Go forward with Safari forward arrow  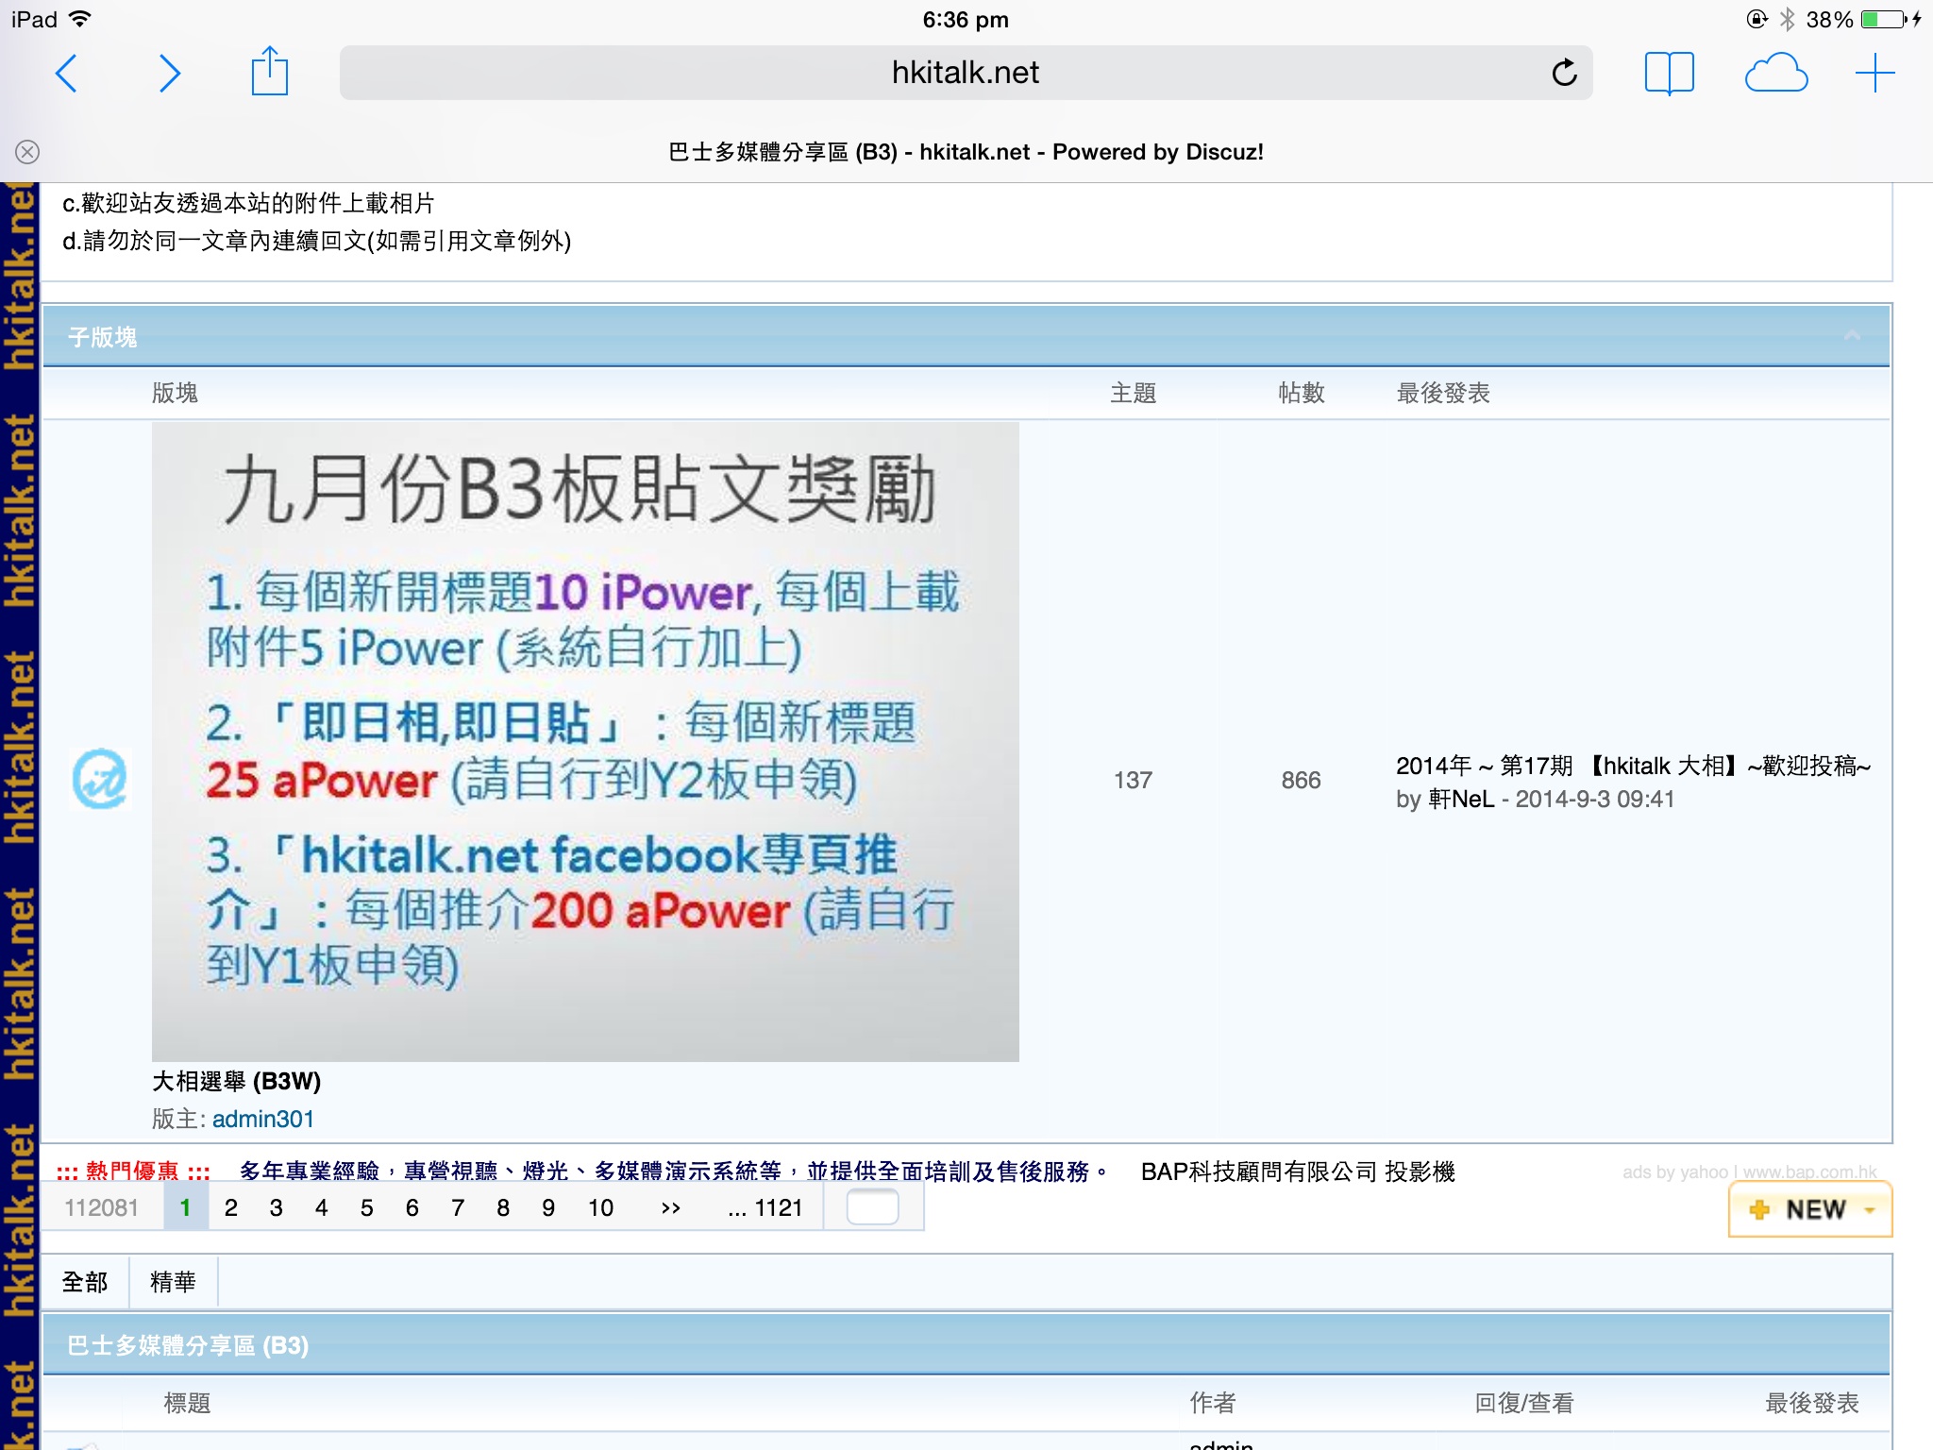pyautogui.click(x=170, y=73)
